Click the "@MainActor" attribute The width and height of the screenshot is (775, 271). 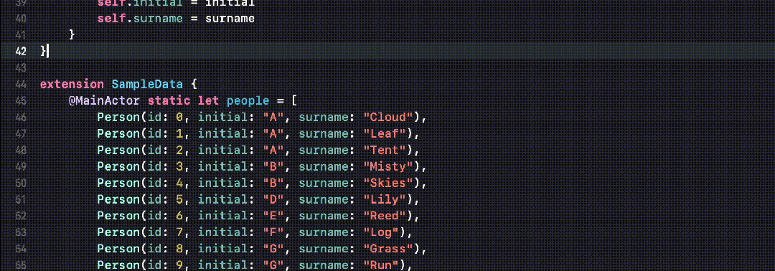click(104, 100)
